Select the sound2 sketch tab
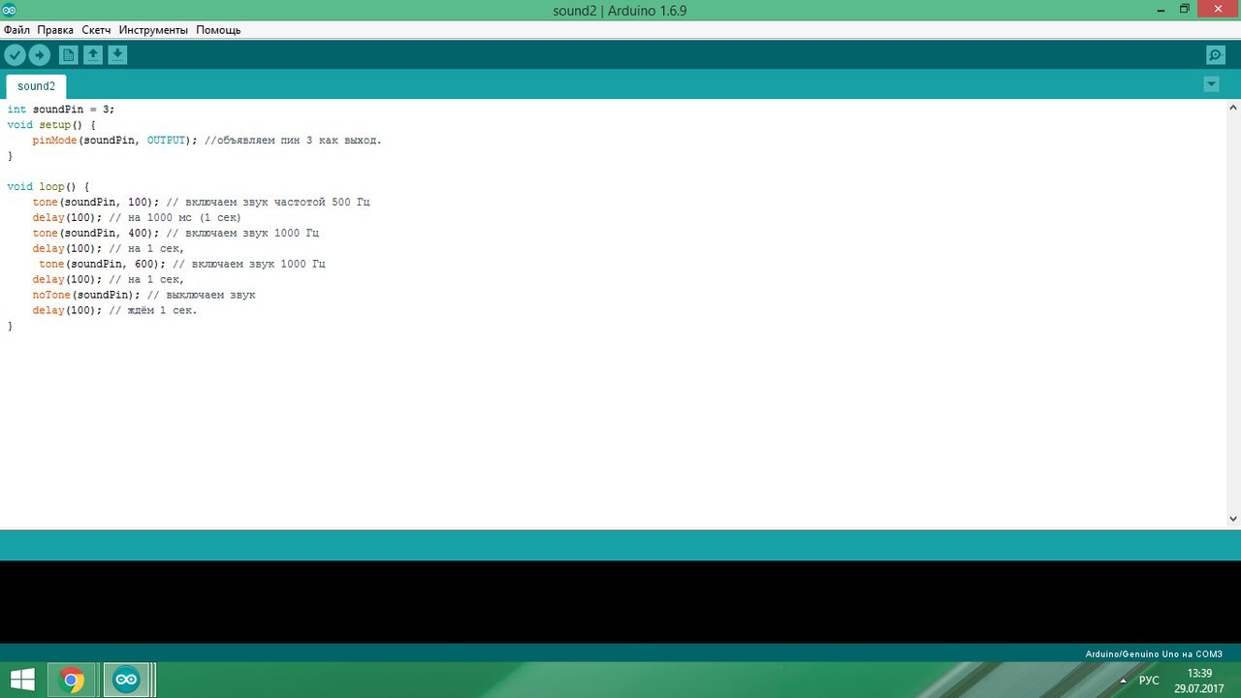1241x698 pixels. (x=36, y=86)
